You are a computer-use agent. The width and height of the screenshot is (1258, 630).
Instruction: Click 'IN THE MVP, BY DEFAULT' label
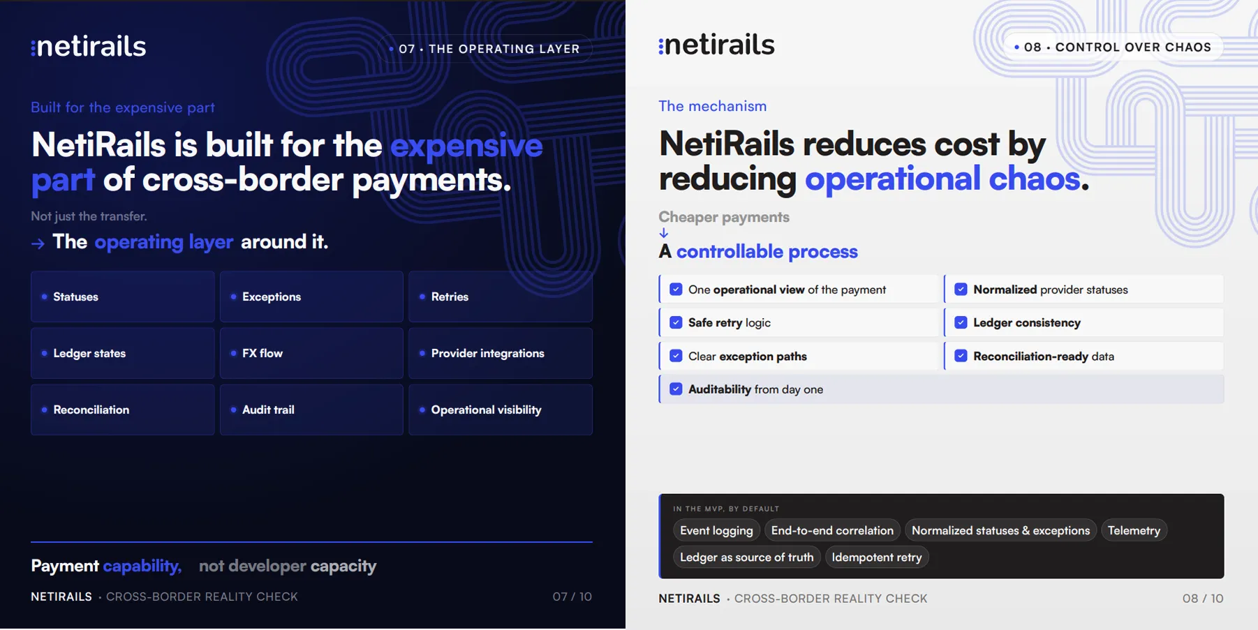coord(726,509)
